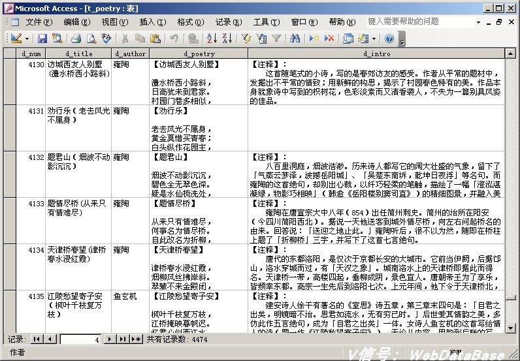Run spelling check icon
520x361 pixels.
(106, 39)
